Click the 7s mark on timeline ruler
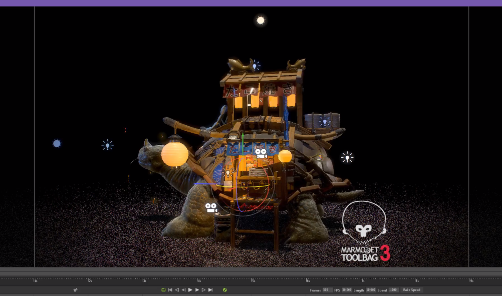The image size is (502, 296). (362, 280)
